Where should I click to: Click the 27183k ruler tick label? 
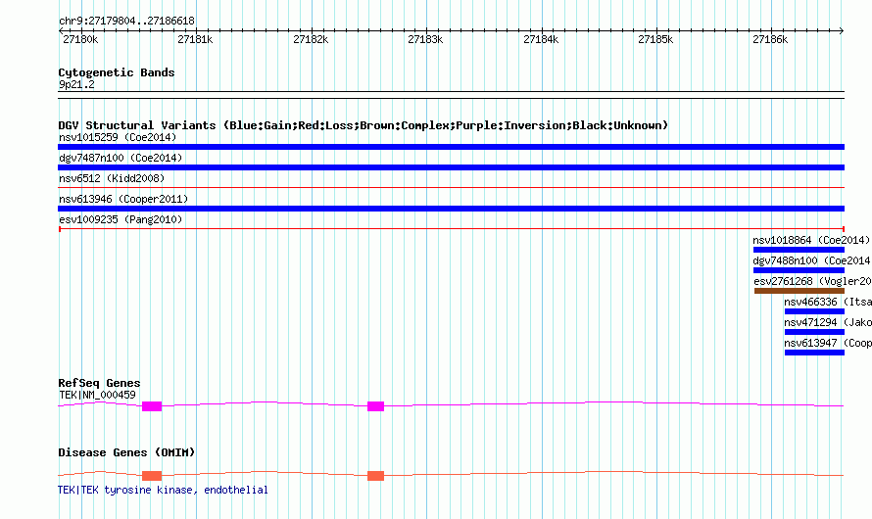(425, 39)
